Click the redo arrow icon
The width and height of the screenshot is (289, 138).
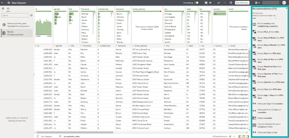[225, 3]
